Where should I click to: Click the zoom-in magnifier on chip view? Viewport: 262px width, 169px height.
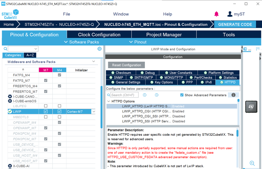coord(252,163)
